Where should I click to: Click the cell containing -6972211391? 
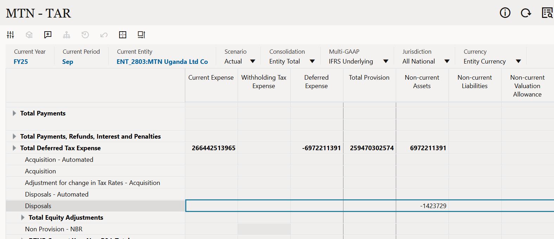317,148
